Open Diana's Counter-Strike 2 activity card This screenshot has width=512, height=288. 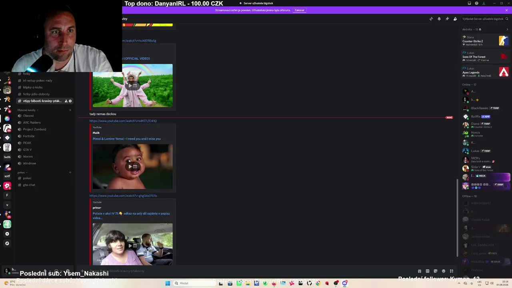pos(485,41)
